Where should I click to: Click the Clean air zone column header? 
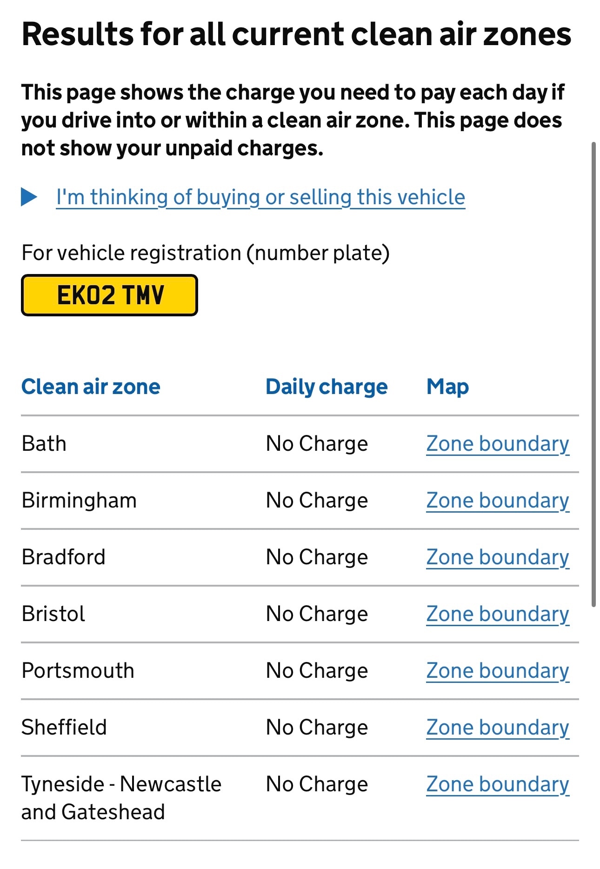(91, 387)
